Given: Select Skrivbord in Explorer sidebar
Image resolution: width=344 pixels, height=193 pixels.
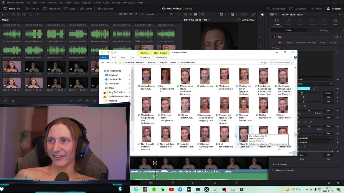Looking at the screenshot, I should pos(113,75).
